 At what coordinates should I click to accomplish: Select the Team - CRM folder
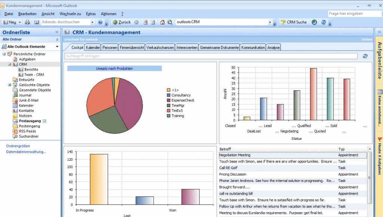[34, 75]
